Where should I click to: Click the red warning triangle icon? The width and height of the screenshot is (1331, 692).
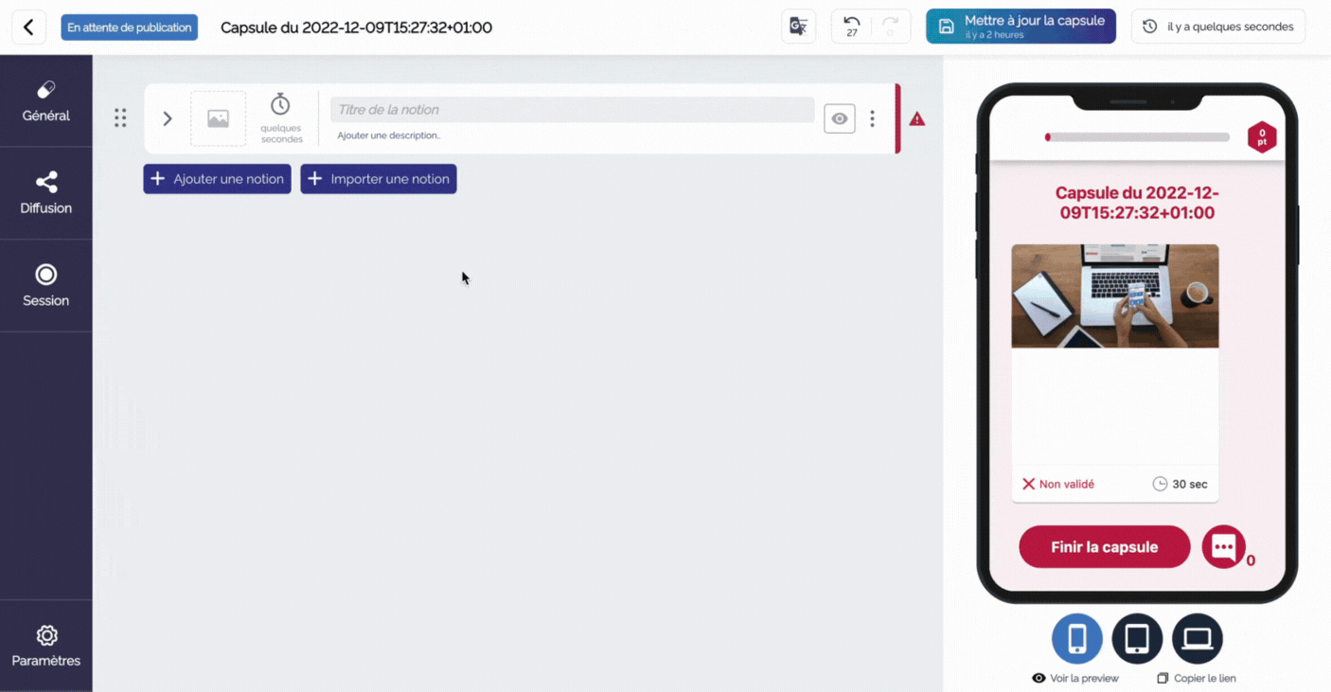(x=916, y=119)
